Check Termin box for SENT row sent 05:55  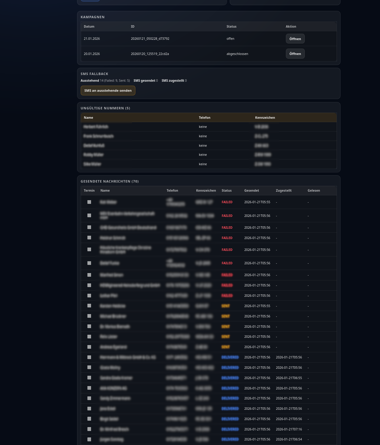pos(89,306)
